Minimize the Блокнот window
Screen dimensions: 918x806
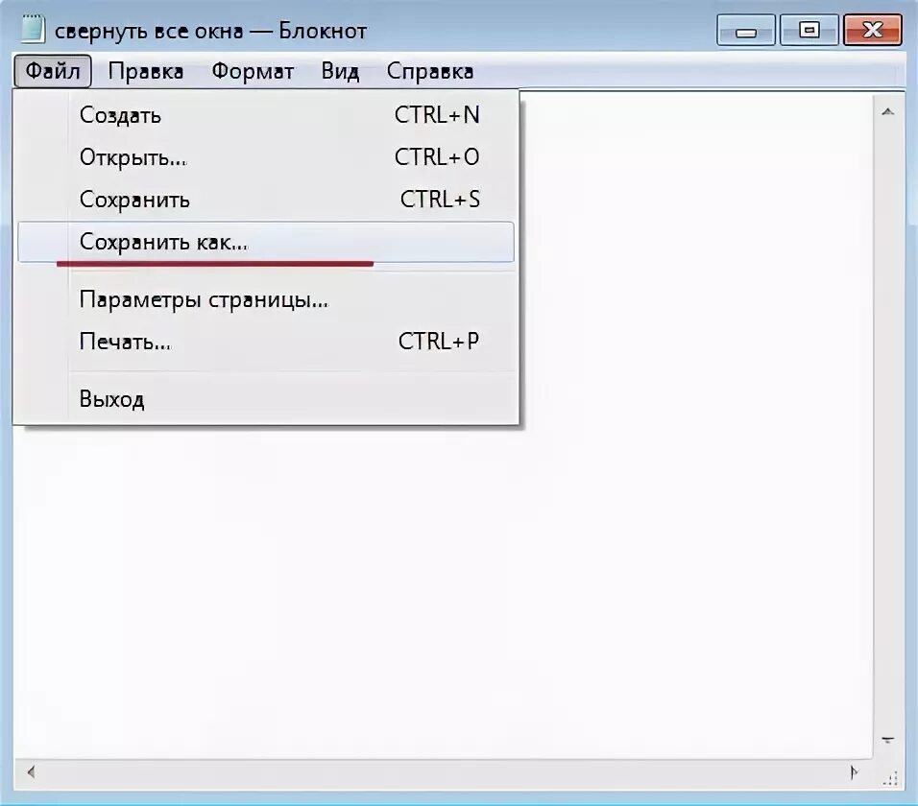click(x=746, y=30)
